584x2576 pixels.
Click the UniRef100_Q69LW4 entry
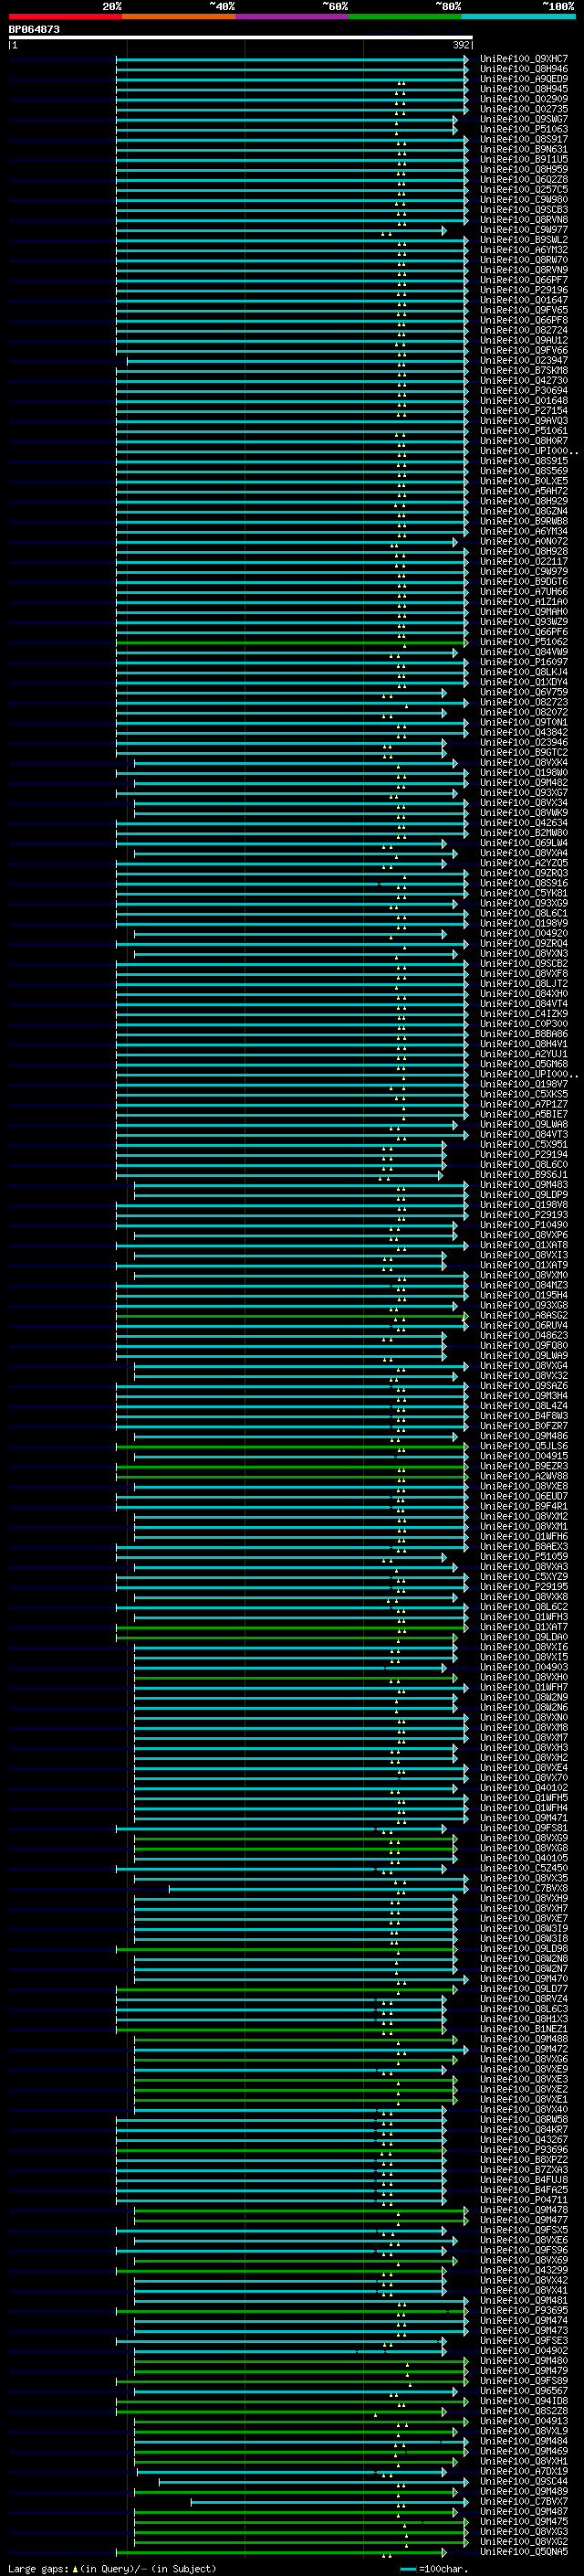(x=524, y=843)
